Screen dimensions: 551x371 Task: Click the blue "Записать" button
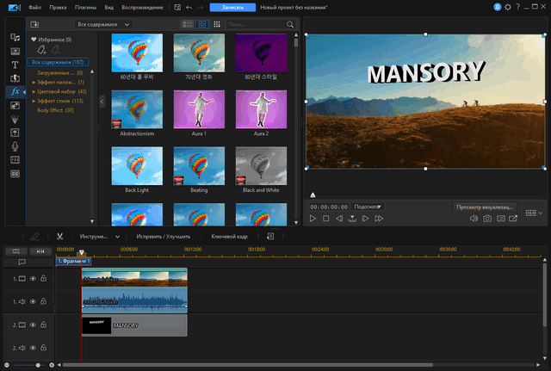tap(232, 7)
